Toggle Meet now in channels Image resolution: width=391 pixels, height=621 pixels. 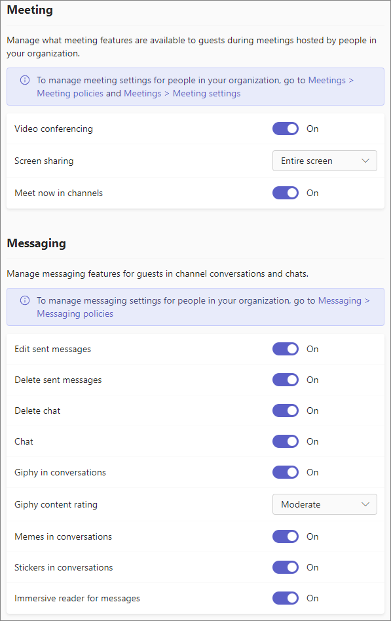click(286, 193)
